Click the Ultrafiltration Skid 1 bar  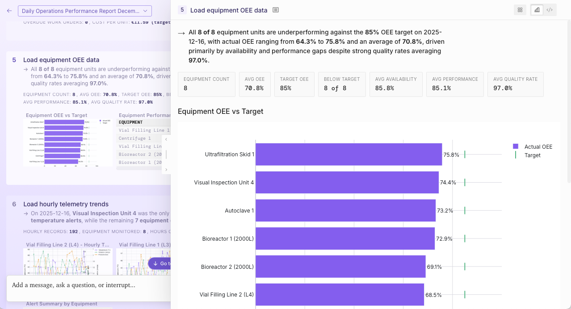coord(348,154)
